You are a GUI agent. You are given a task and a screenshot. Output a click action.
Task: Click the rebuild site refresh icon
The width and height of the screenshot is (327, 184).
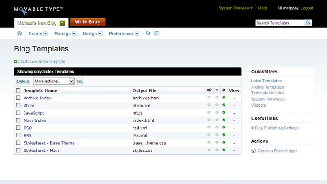(148, 33)
